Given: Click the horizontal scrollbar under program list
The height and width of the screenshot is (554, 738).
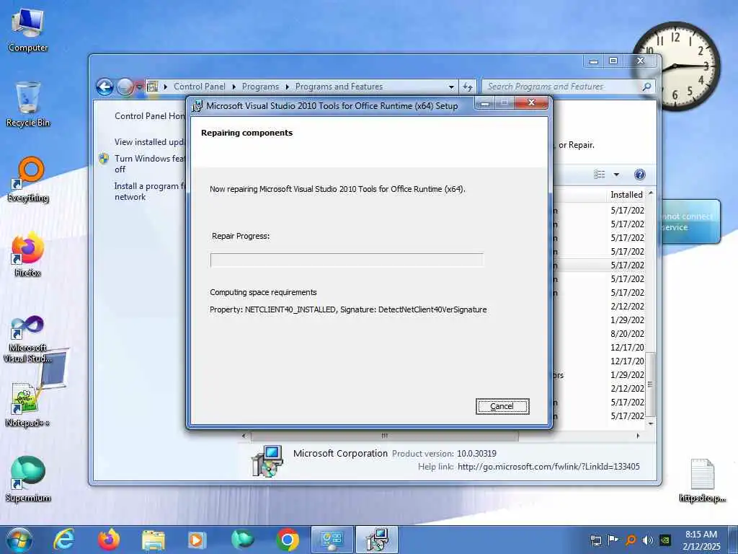Looking at the screenshot, I should tap(385, 436).
